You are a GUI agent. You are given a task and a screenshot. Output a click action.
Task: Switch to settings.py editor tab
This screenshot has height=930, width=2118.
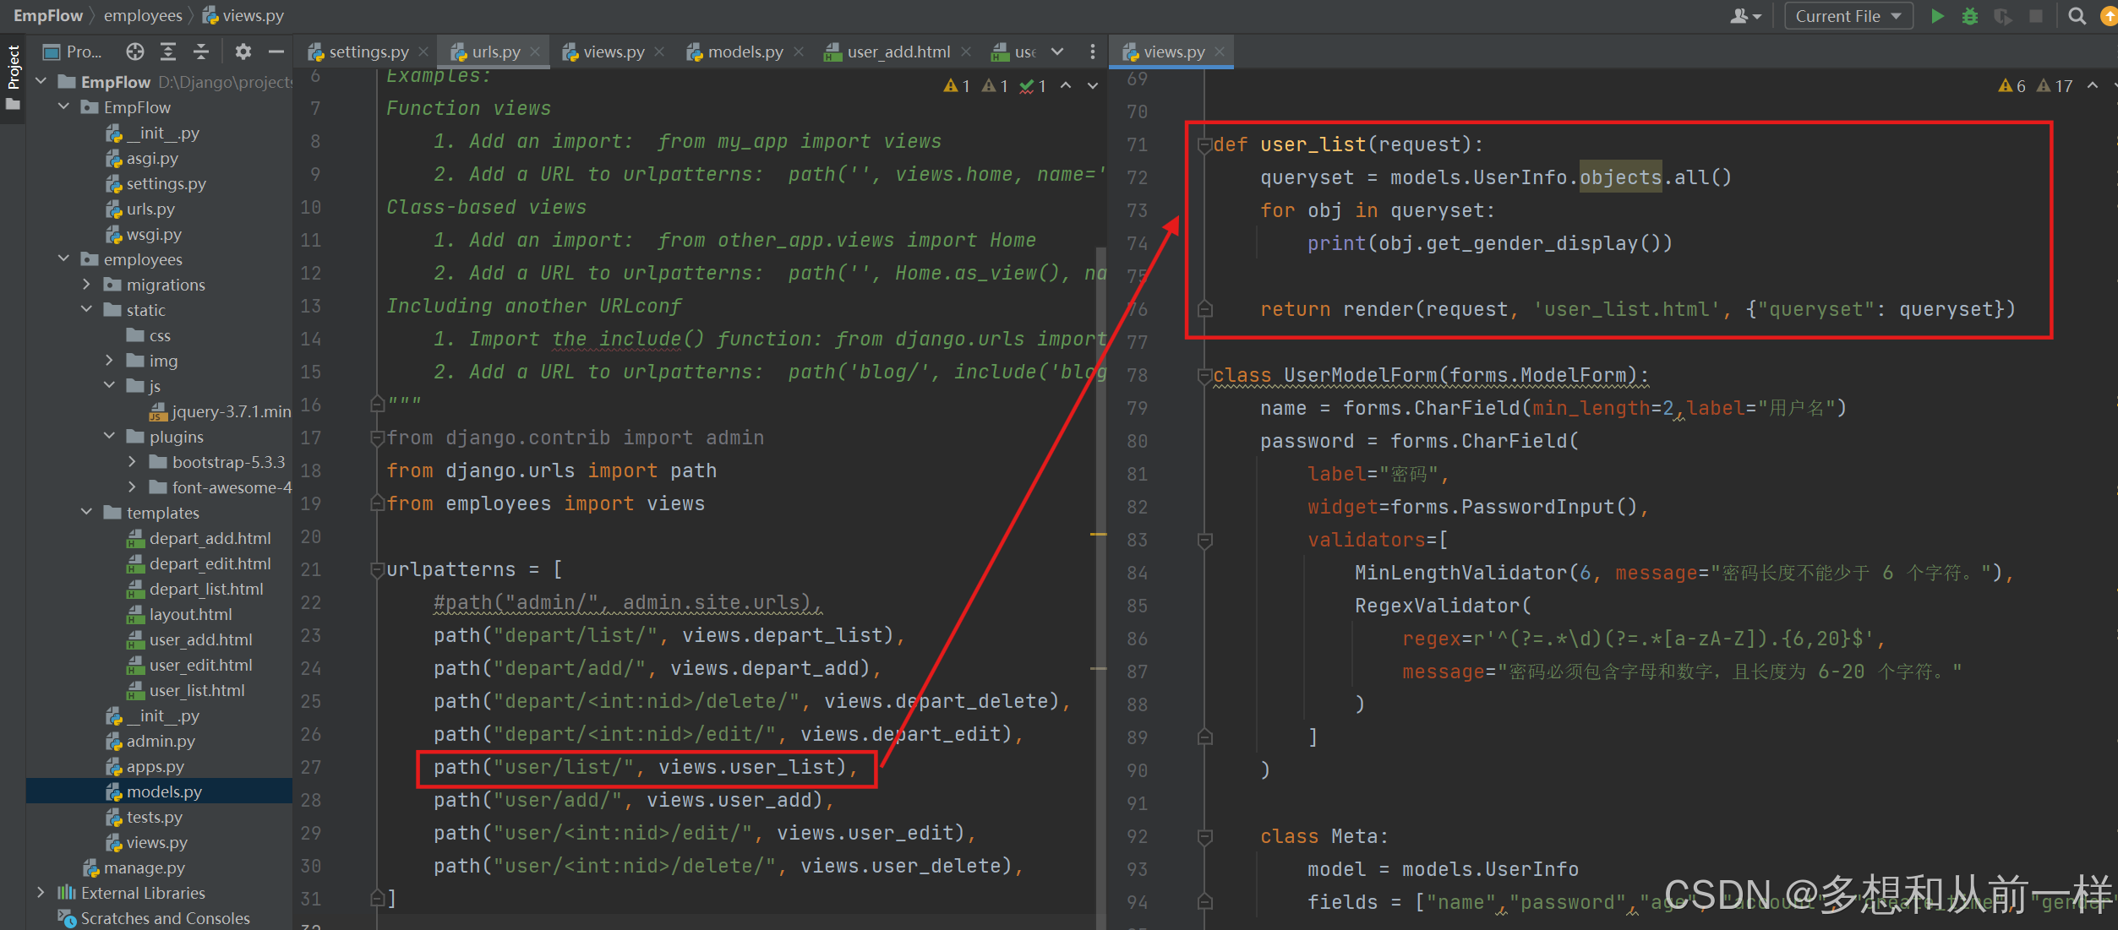coord(368,52)
